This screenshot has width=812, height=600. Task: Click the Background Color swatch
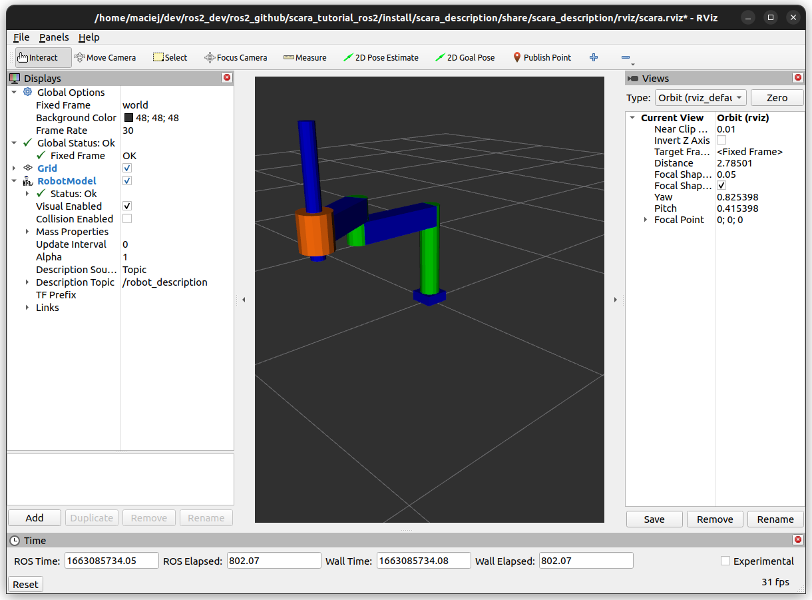point(128,118)
